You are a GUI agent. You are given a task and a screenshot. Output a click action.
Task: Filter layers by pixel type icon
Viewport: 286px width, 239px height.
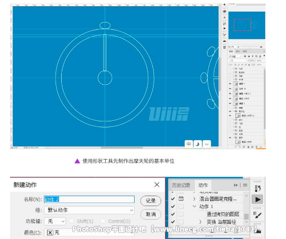[245, 56]
